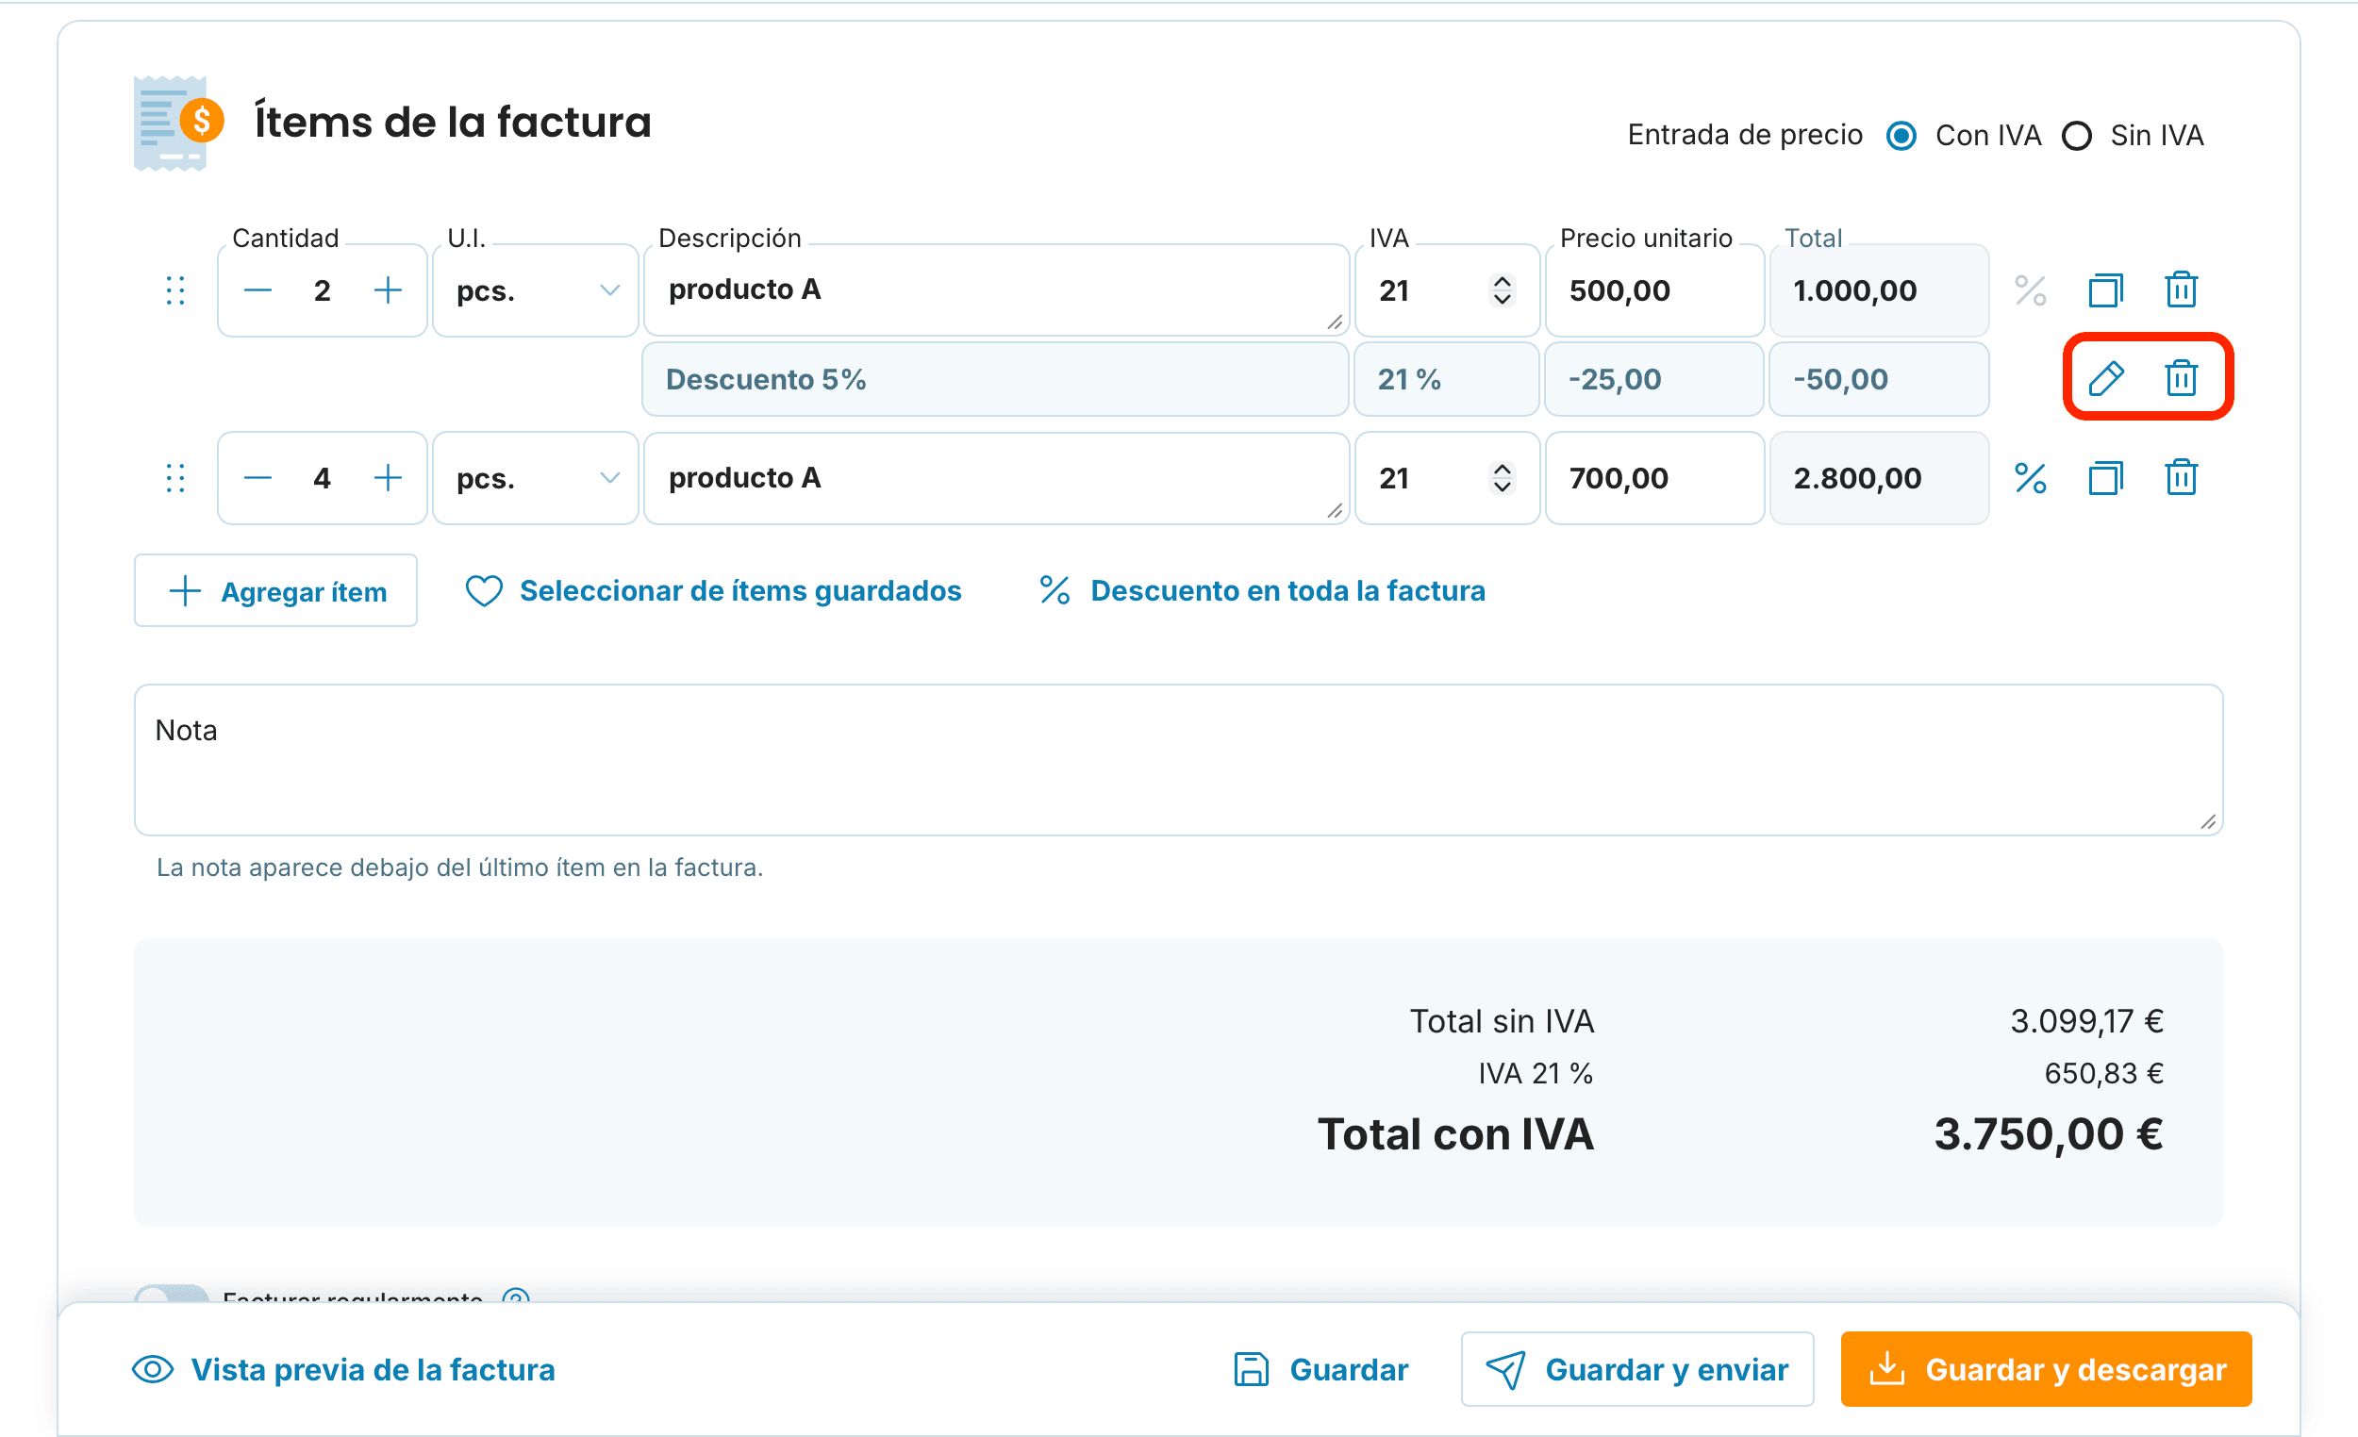This screenshot has height=1437, width=2358.
Task: Click Guardar y descargar button
Action: click(2046, 1369)
